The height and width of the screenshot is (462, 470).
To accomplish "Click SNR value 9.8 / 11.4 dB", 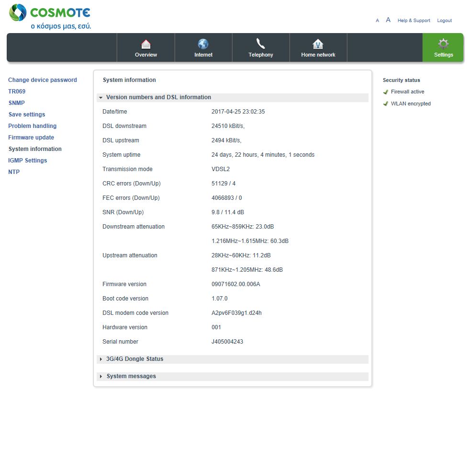I will (x=227, y=212).
